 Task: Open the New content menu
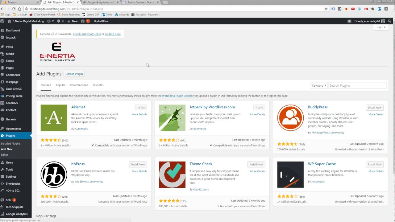click(x=72, y=21)
